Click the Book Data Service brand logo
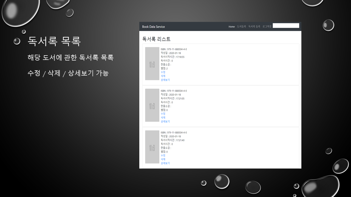The width and height of the screenshot is (351, 197). [153, 27]
